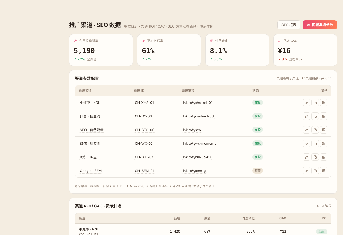343x235 pixels.
Task: Copy link for 抖音 · 信息流 channel
Action: 315,116
